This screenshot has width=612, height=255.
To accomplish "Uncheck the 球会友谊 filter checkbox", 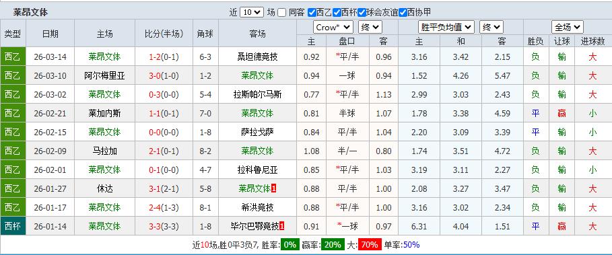I will pyautogui.click(x=362, y=13).
